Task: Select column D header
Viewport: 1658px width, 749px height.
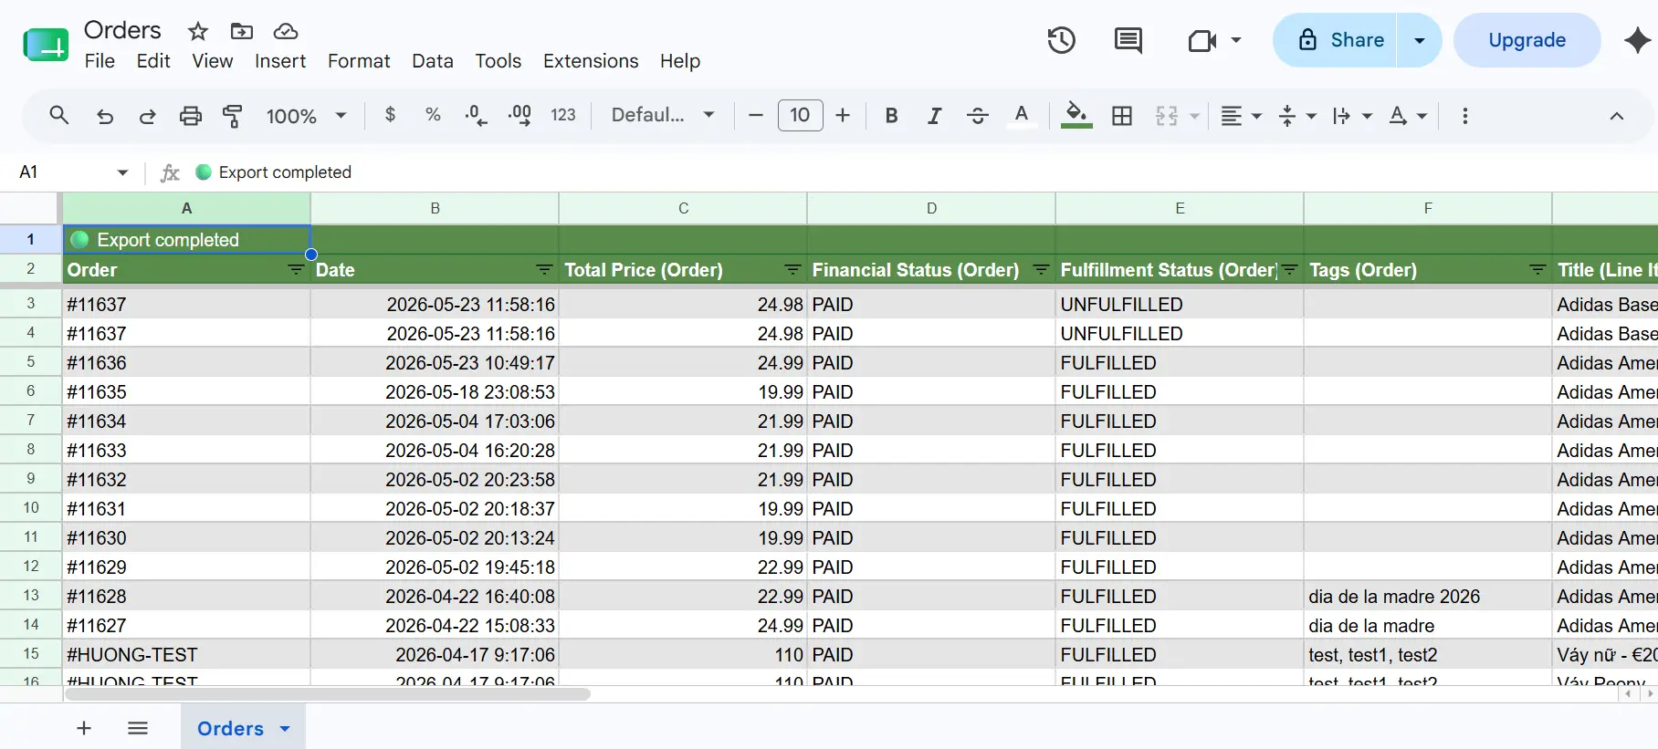Action: (x=931, y=208)
